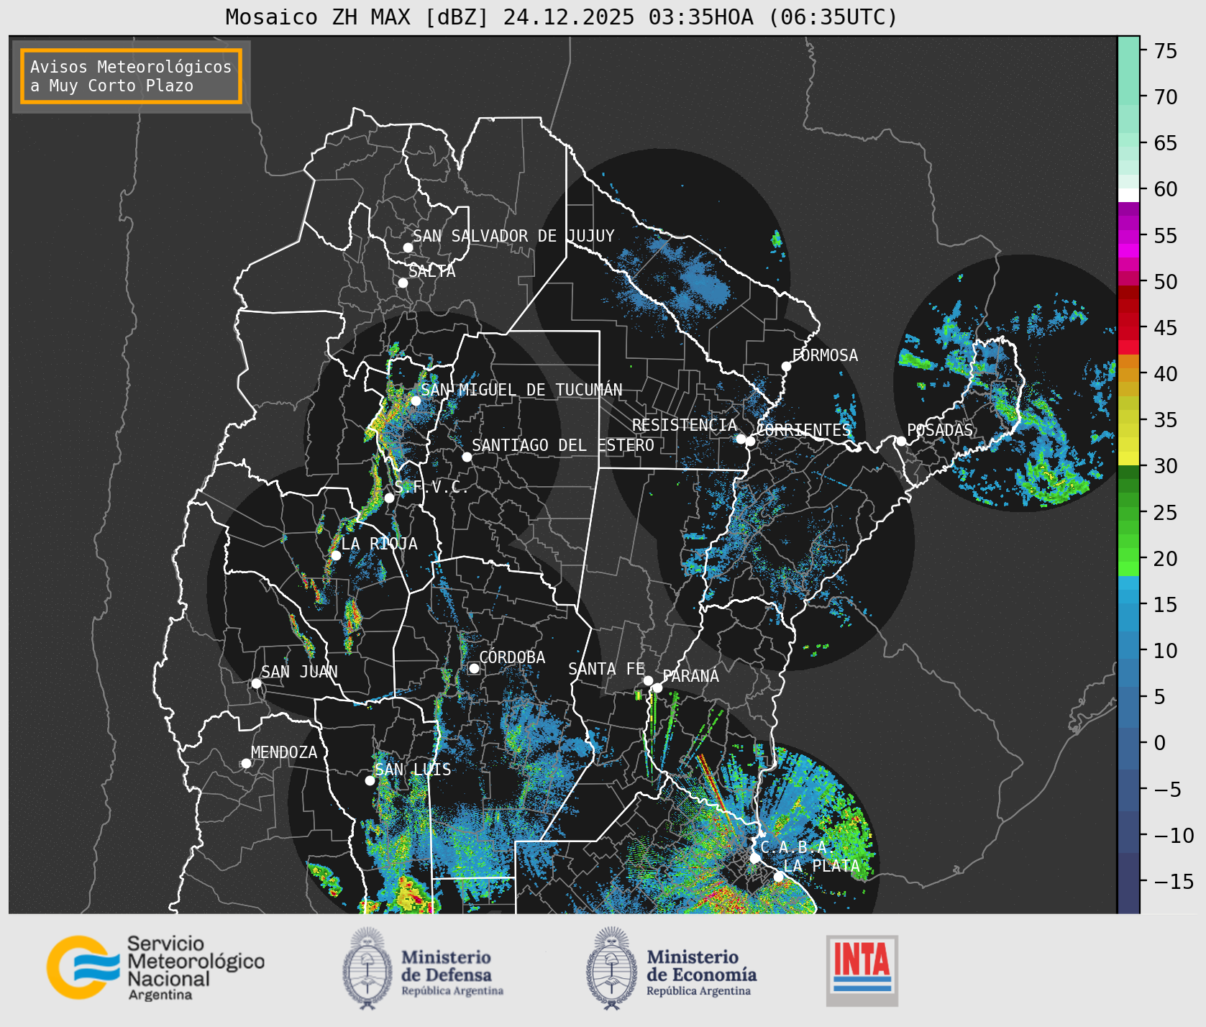Click the LA RIOJA label text
Screen dimensions: 1206x1027
[x=380, y=544]
